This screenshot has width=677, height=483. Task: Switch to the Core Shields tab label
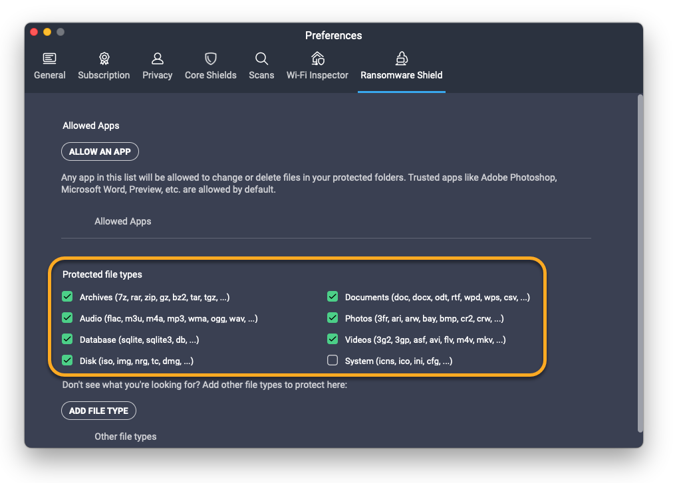(210, 75)
